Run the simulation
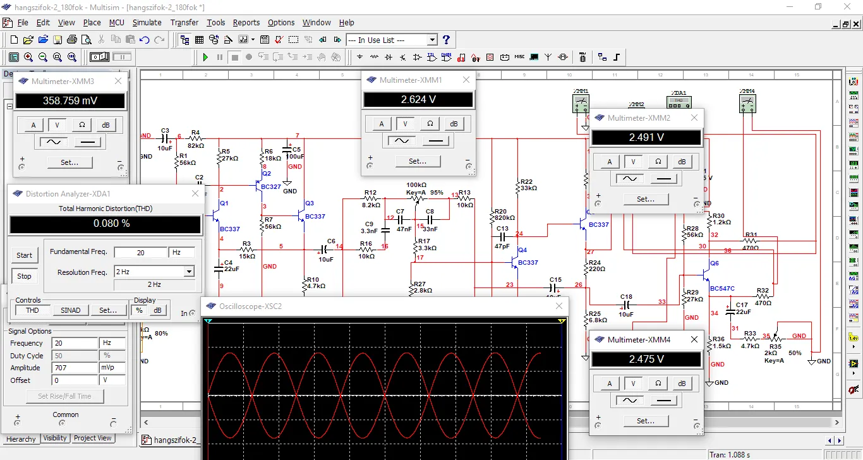The image size is (863, 460). [x=205, y=57]
